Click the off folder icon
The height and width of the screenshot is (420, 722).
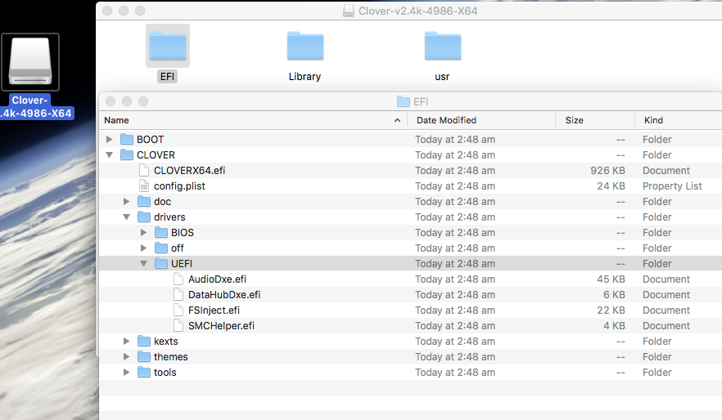161,248
